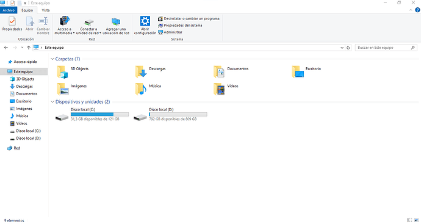Collapse the Dispositivos y unidades group

click(x=52, y=102)
